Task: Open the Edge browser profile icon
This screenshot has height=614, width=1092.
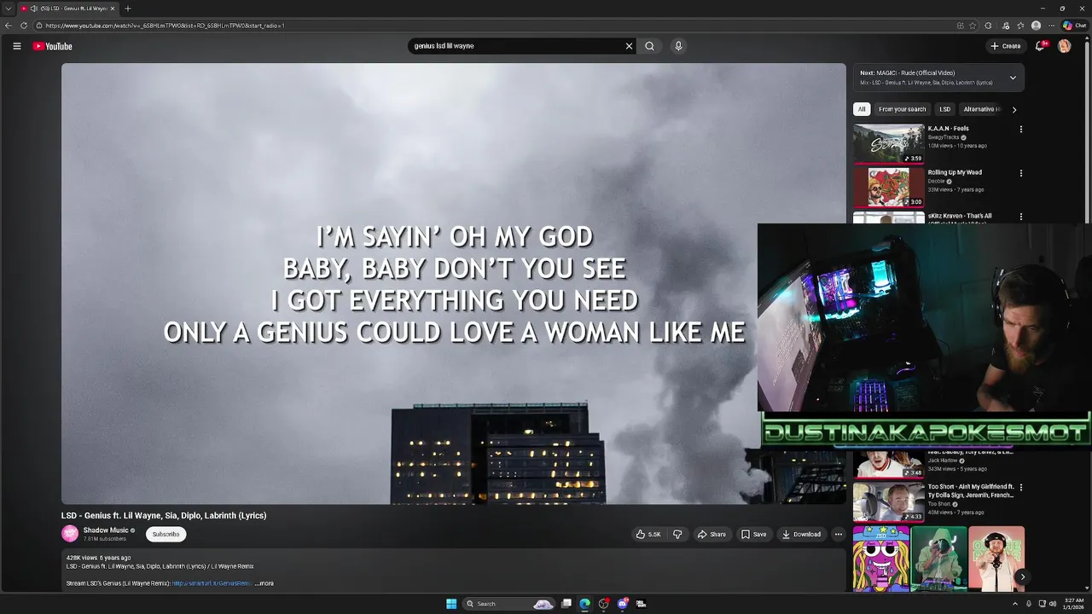Action: pos(1036,26)
